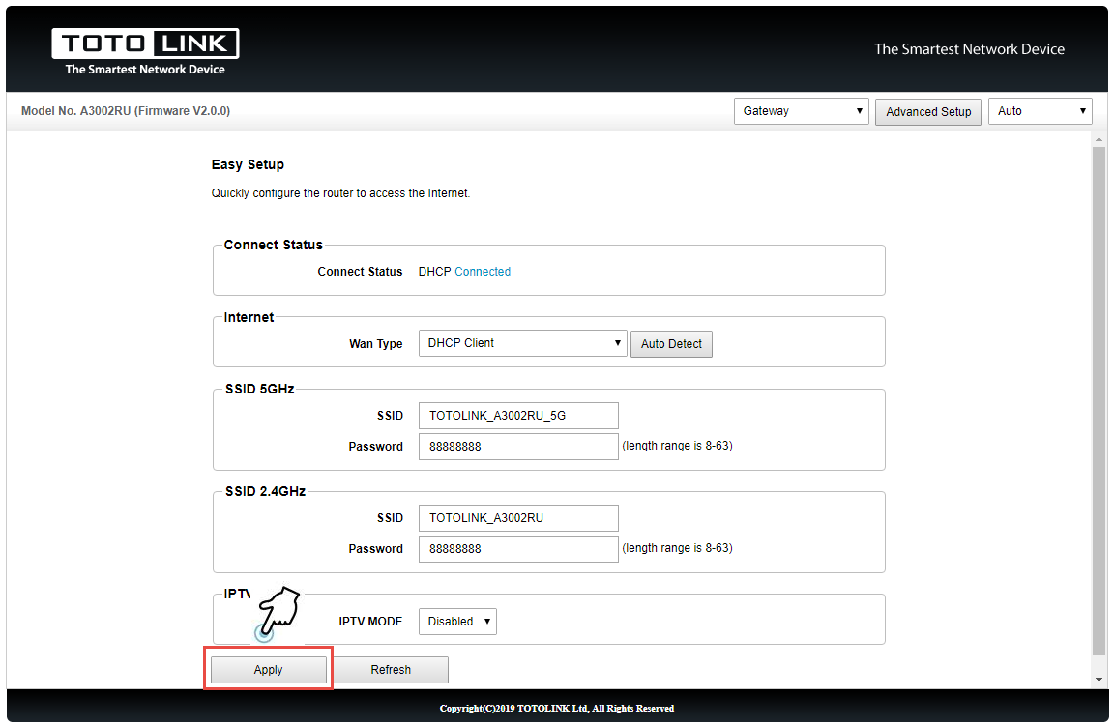Click the SSID 5GHz section label
Viewport: 1114px width, 727px height.
click(259, 389)
